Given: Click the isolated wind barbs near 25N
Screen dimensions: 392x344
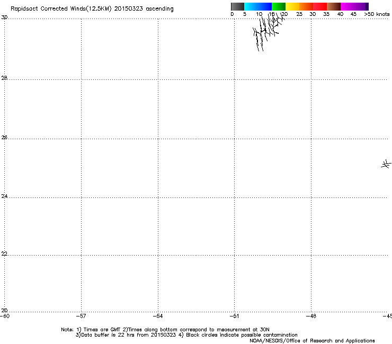Looking at the screenshot, I should tap(386, 164).
